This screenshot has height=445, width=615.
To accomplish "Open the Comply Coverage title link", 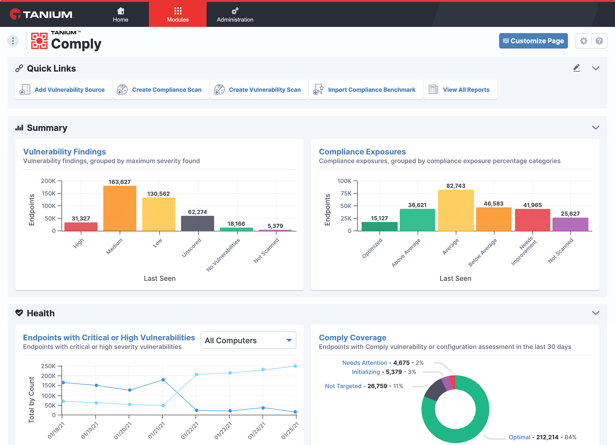I will click(x=352, y=337).
